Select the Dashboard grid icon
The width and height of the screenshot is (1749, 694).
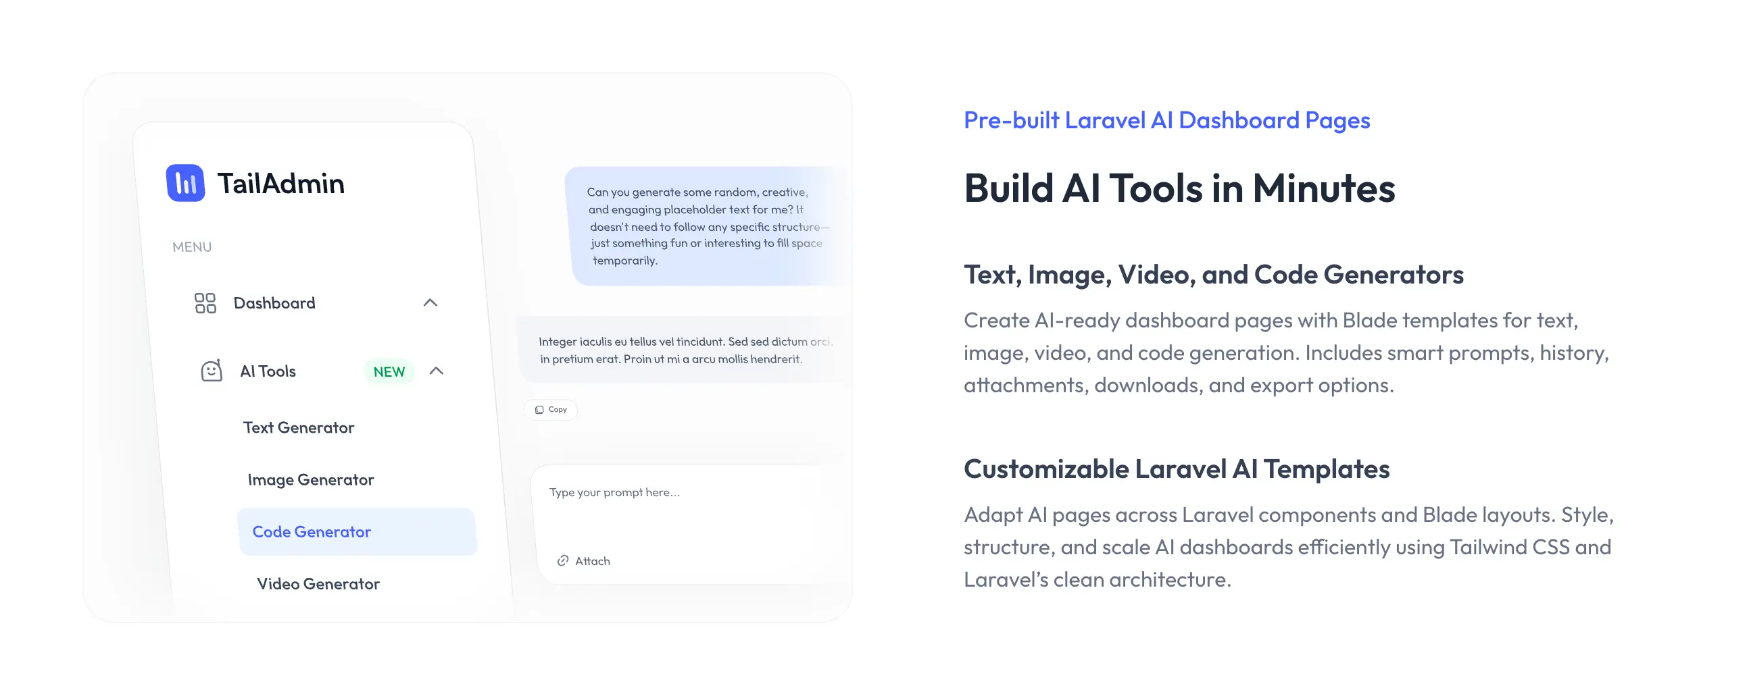click(x=205, y=303)
